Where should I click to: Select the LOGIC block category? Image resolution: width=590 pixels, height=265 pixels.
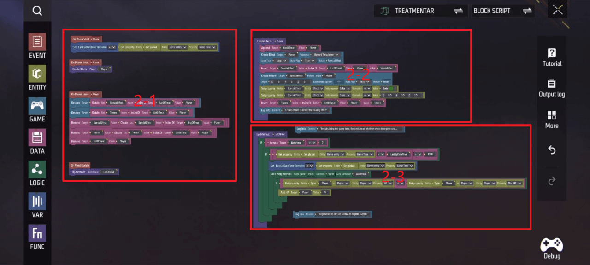(x=37, y=173)
